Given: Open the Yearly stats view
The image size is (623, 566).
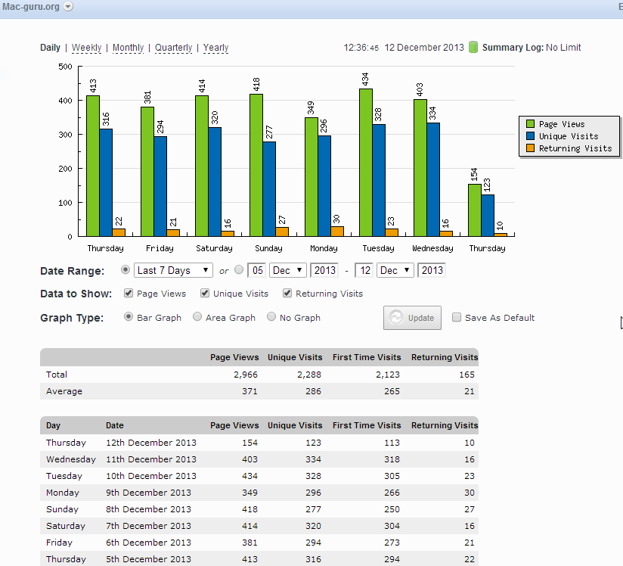Looking at the screenshot, I should [215, 48].
